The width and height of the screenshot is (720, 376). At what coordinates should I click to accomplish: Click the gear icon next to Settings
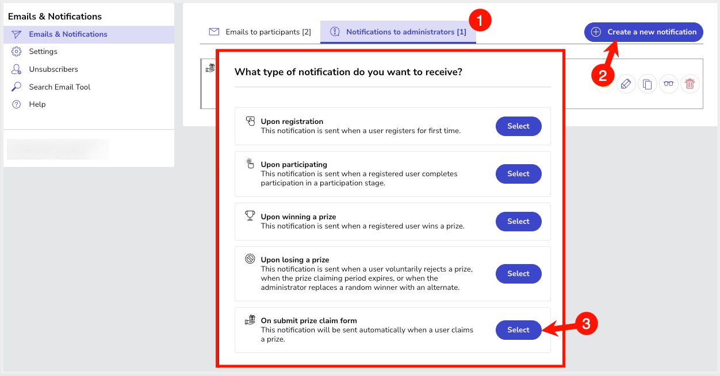[x=17, y=52]
